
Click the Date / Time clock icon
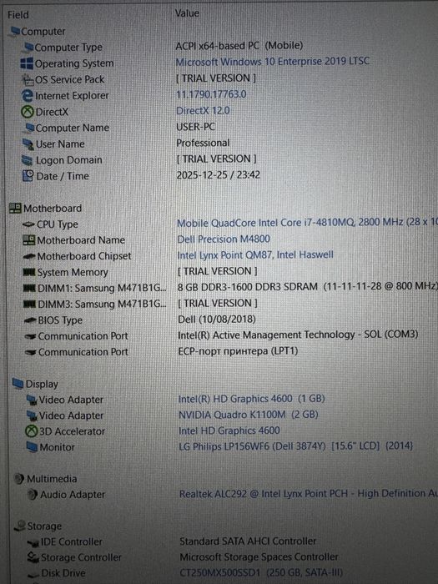coord(28,176)
